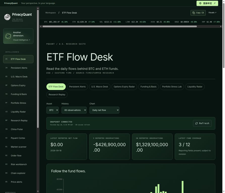Screen dimensions: 225x193
Task: Click the BTC $81,203.47 ticker entry
Action: coord(56,22)
